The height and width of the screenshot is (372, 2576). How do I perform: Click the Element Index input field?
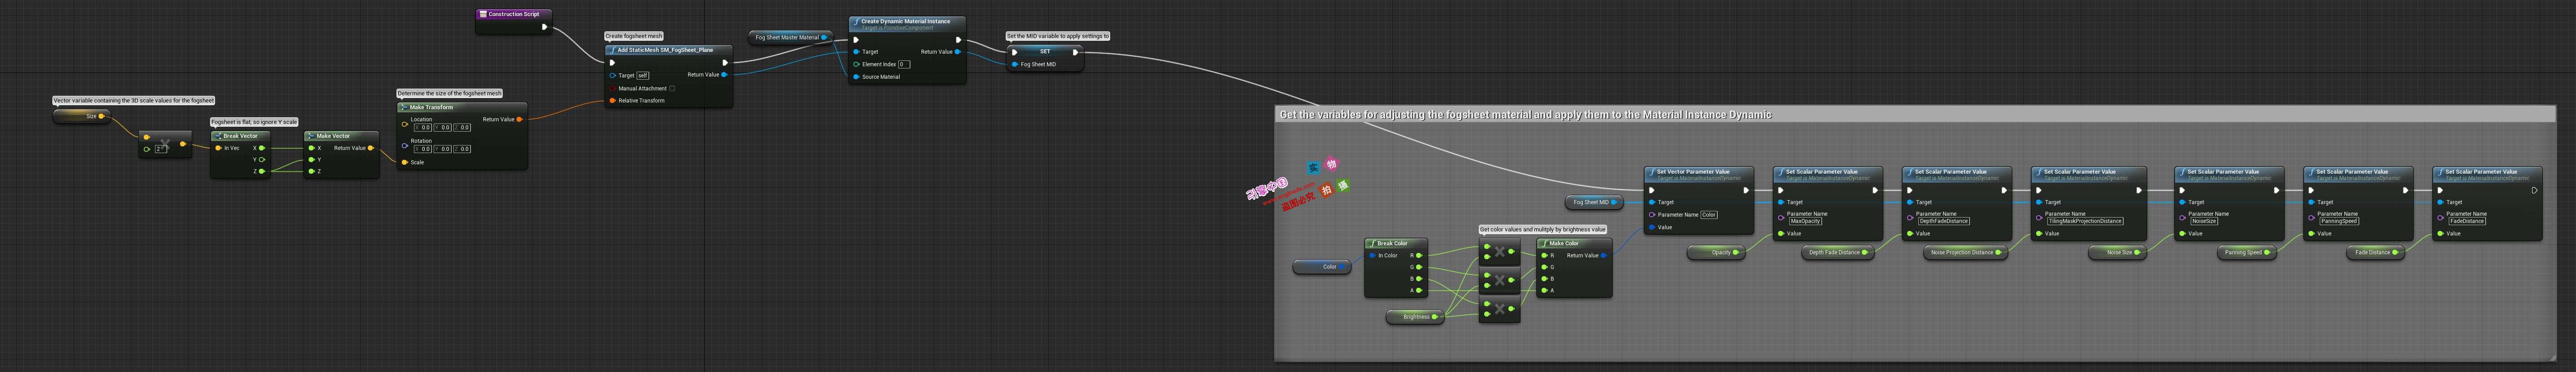[904, 64]
